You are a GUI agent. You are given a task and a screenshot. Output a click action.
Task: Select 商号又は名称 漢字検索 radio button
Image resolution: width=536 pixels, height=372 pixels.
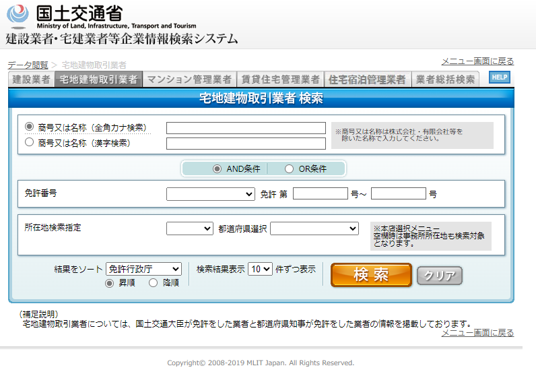click(x=29, y=142)
